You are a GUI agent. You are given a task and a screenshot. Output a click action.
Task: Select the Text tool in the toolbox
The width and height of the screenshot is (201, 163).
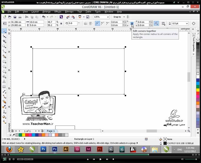click(4, 81)
